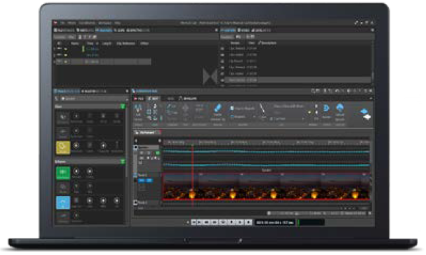Open the left effects panel menu arrow
The width and height of the screenshot is (426, 255).
pyautogui.click(x=127, y=91)
